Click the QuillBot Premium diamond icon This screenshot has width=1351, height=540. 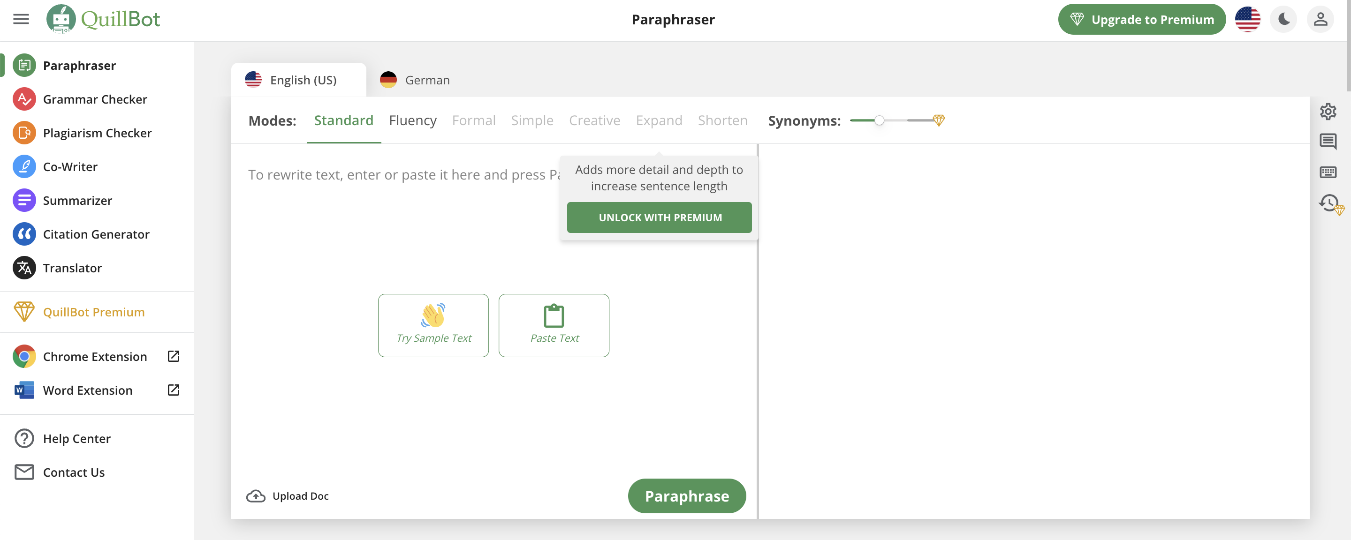[x=24, y=312]
